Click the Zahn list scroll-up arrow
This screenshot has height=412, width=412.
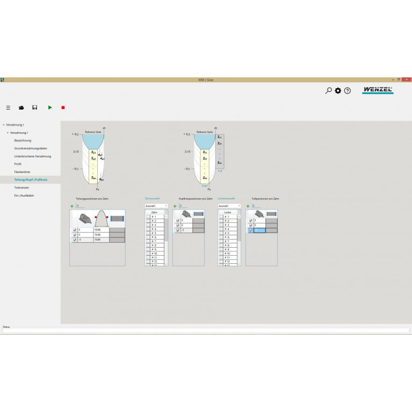[x=166, y=217]
